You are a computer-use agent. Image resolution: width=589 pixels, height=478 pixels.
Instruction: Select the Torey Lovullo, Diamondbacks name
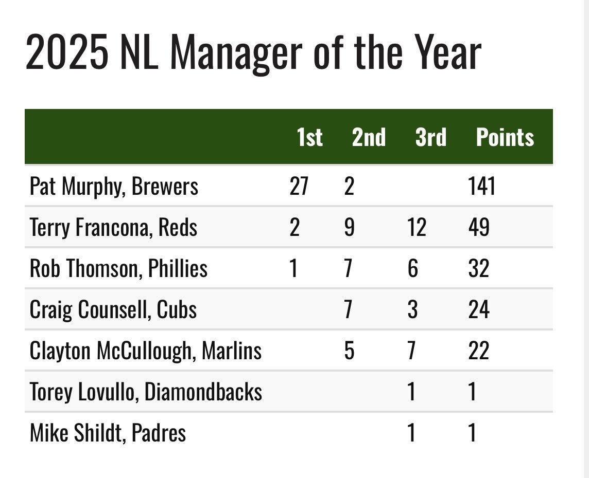(x=146, y=392)
